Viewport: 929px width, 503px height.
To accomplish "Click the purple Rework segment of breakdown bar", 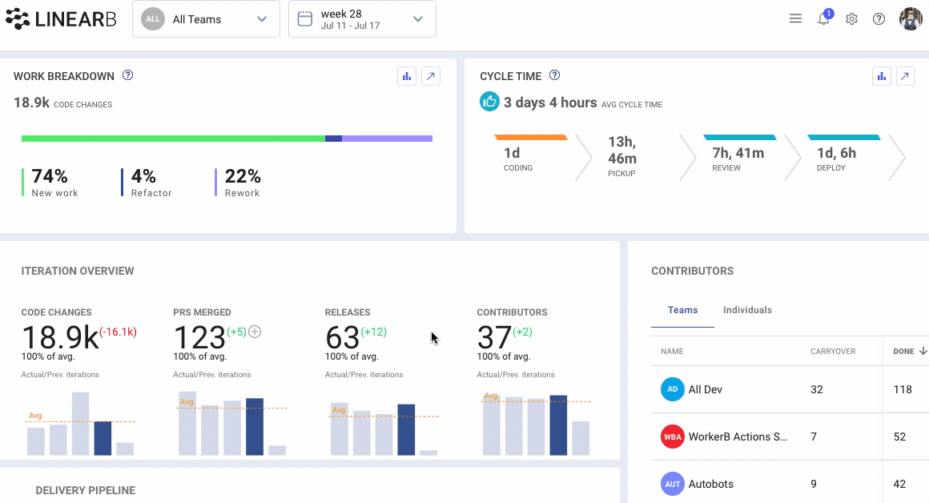I will [387, 139].
